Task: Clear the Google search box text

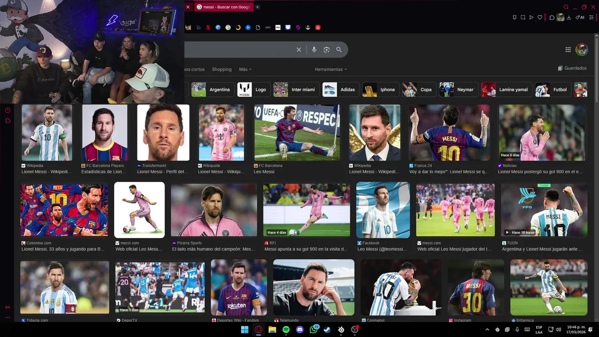Action: pyautogui.click(x=299, y=50)
